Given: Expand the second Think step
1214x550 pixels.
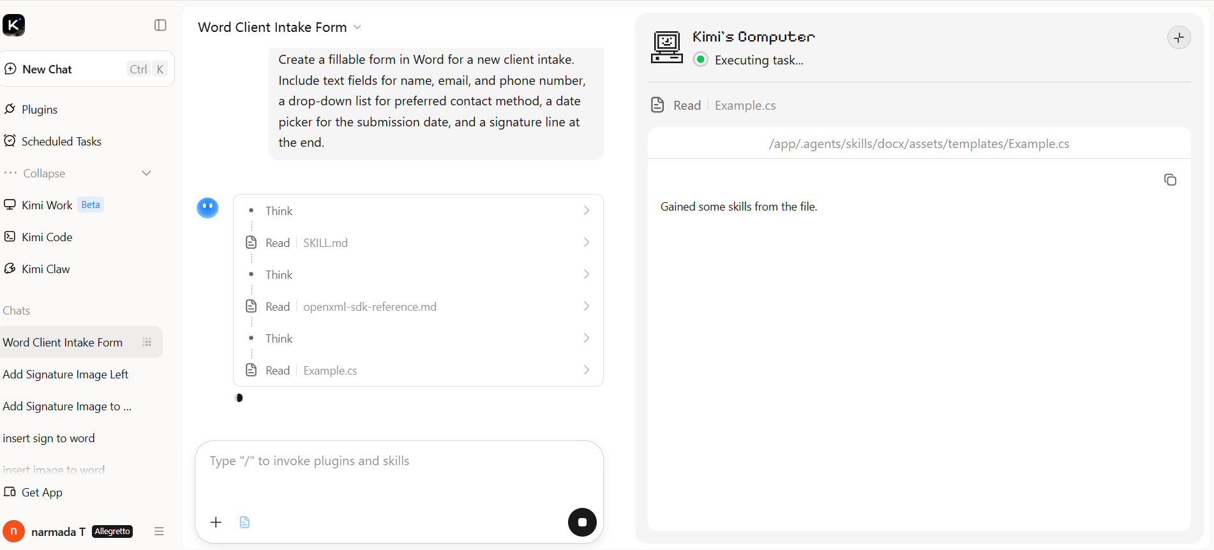Looking at the screenshot, I should 418,275.
